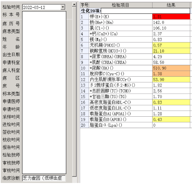This screenshot has width=196, height=184.
Task: Select the β2微球蛋白(β2-MG) test item
Action: click(x=120, y=85)
